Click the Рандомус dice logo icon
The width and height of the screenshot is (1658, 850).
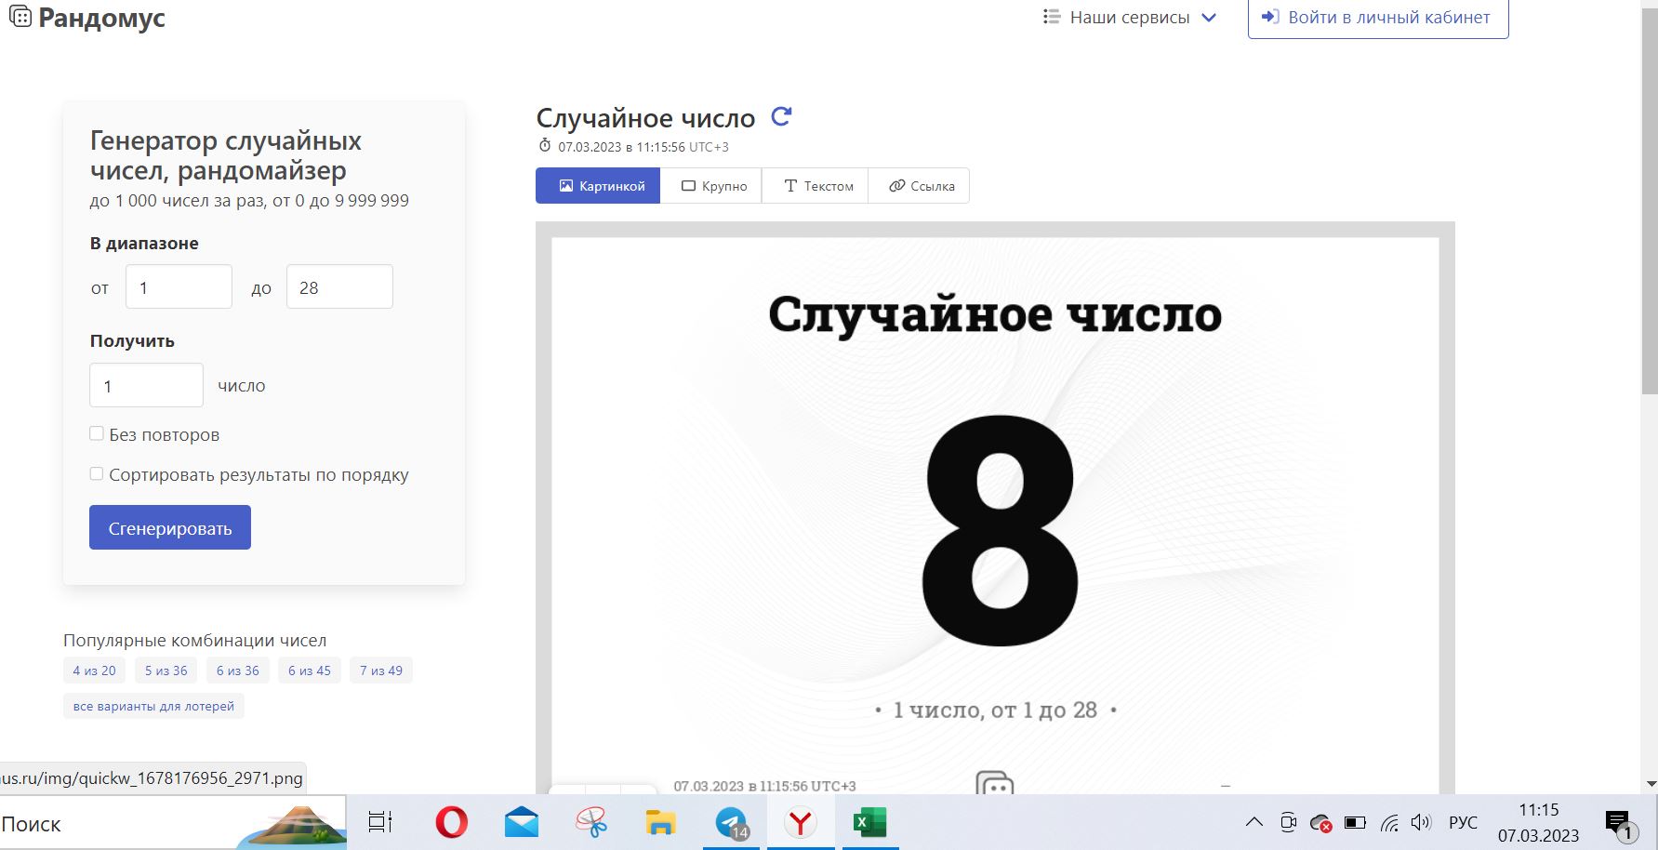click(x=20, y=17)
